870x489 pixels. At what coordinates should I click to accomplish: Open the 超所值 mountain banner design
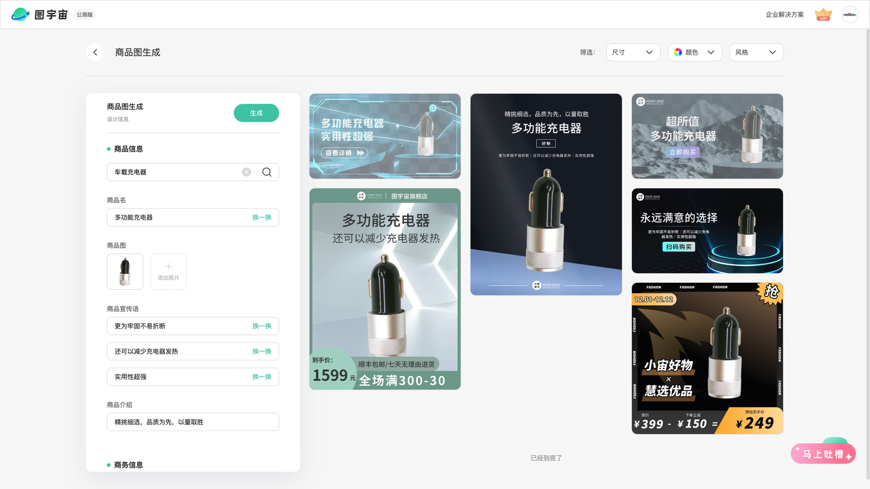pos(707,136)
